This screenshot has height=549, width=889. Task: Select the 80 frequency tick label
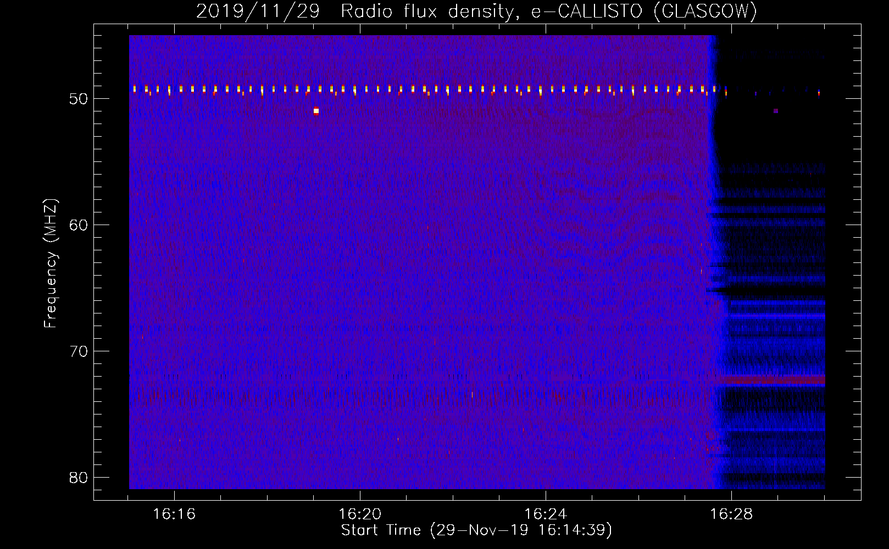click(79, 478)
